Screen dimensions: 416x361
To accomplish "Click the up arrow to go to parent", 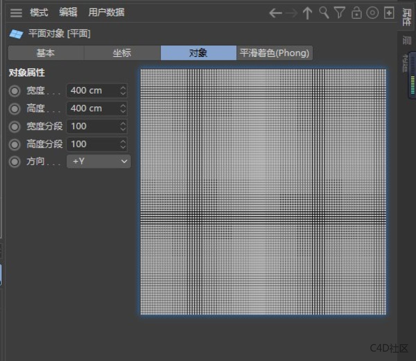I will pos(307,13).
